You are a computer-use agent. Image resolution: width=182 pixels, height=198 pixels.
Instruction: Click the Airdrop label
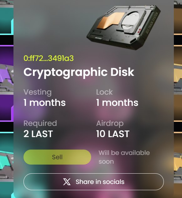pos(110,123)
